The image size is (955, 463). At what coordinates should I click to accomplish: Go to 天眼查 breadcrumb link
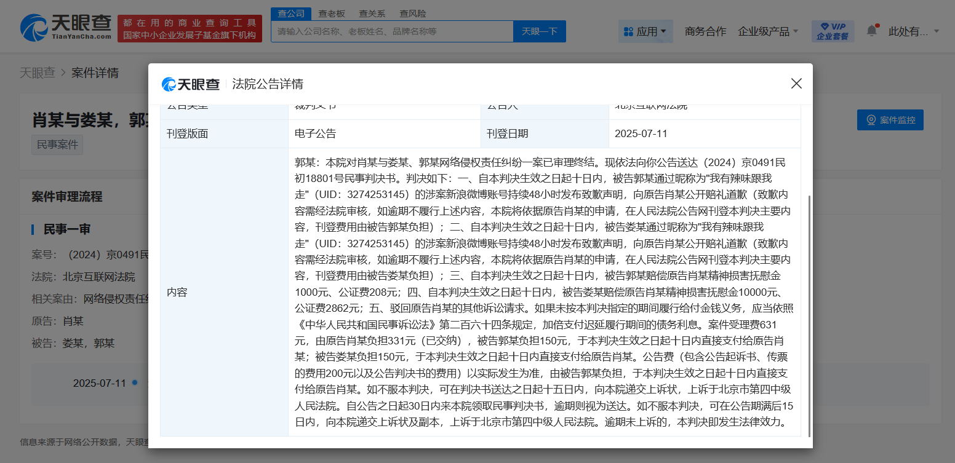tap(37, 73)
